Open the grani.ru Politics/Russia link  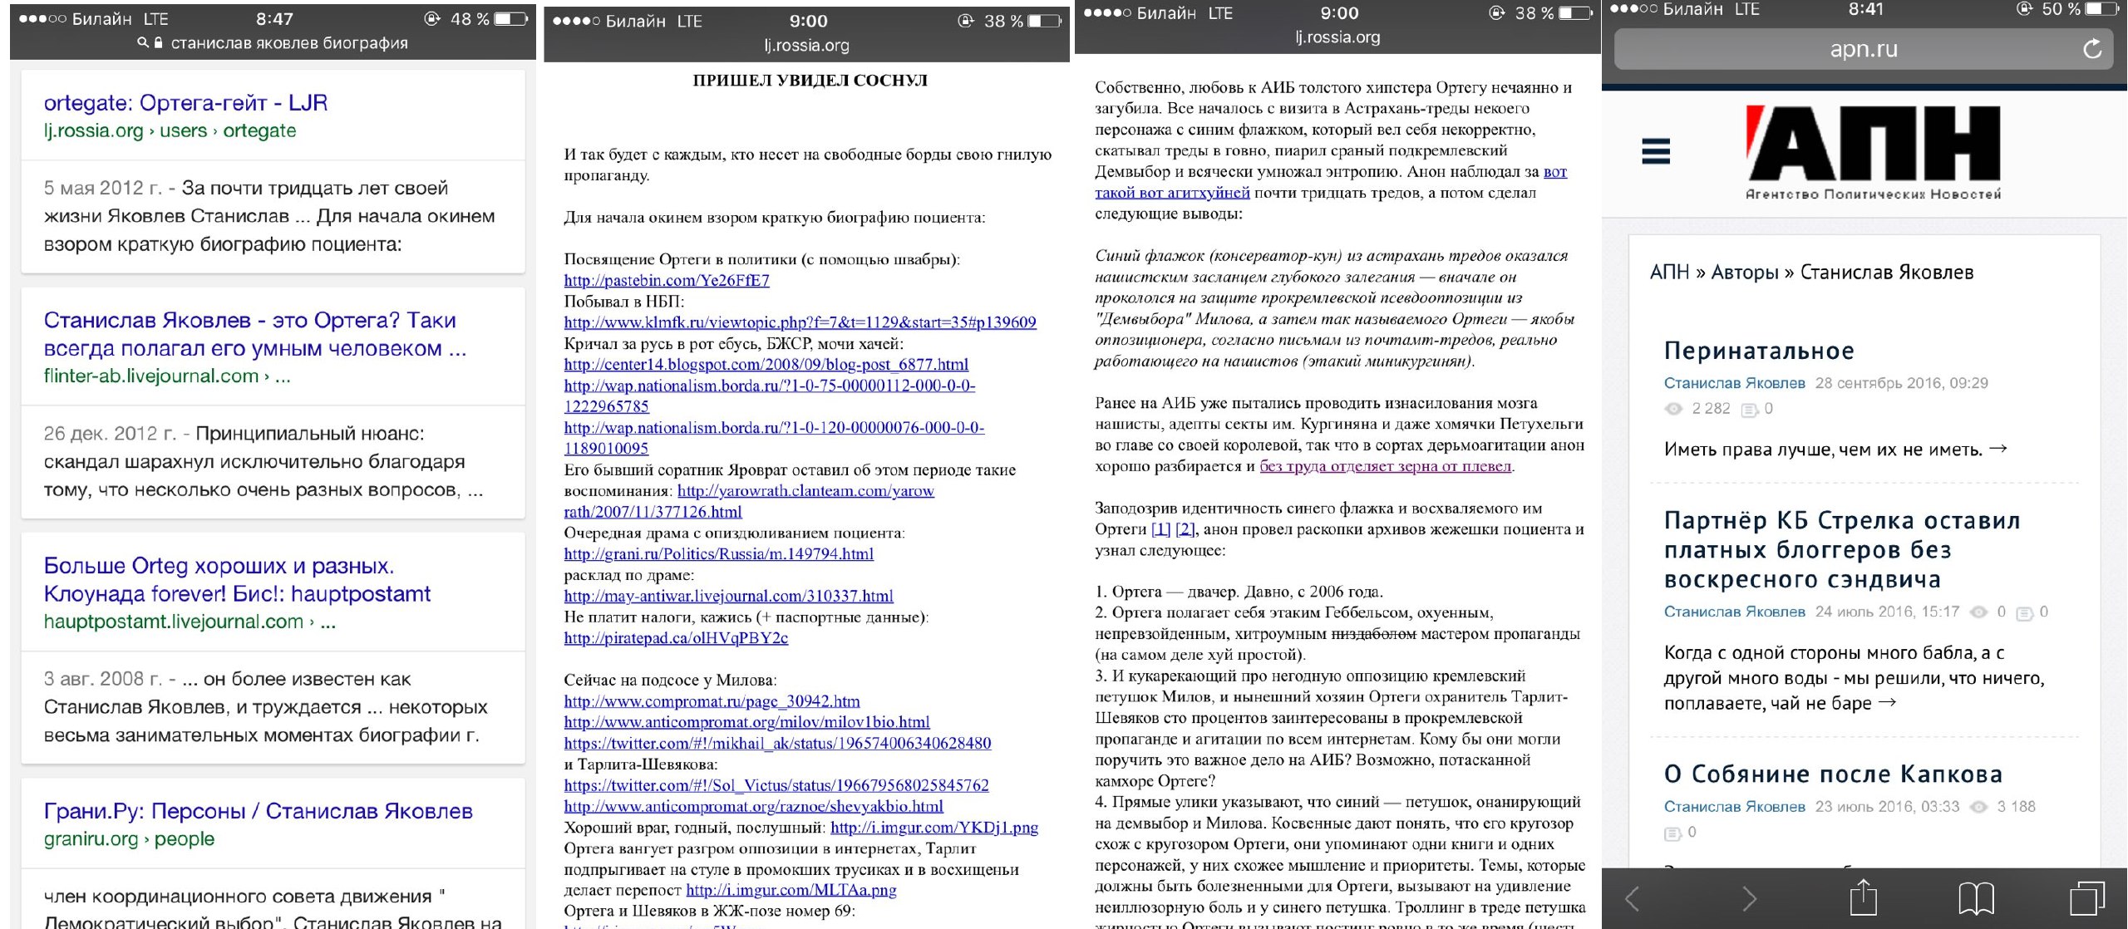click(718, 553)
